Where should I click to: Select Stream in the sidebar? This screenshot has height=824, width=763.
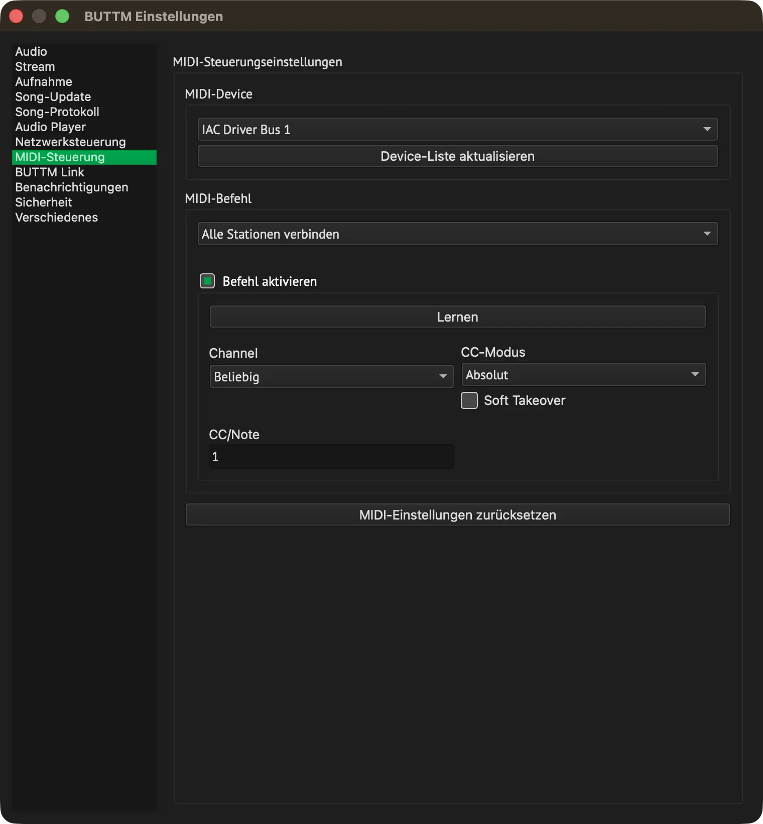84,67
